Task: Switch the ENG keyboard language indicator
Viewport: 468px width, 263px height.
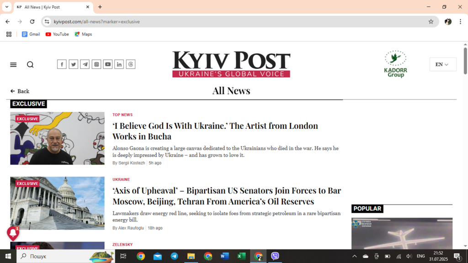Action: point(421,256)
